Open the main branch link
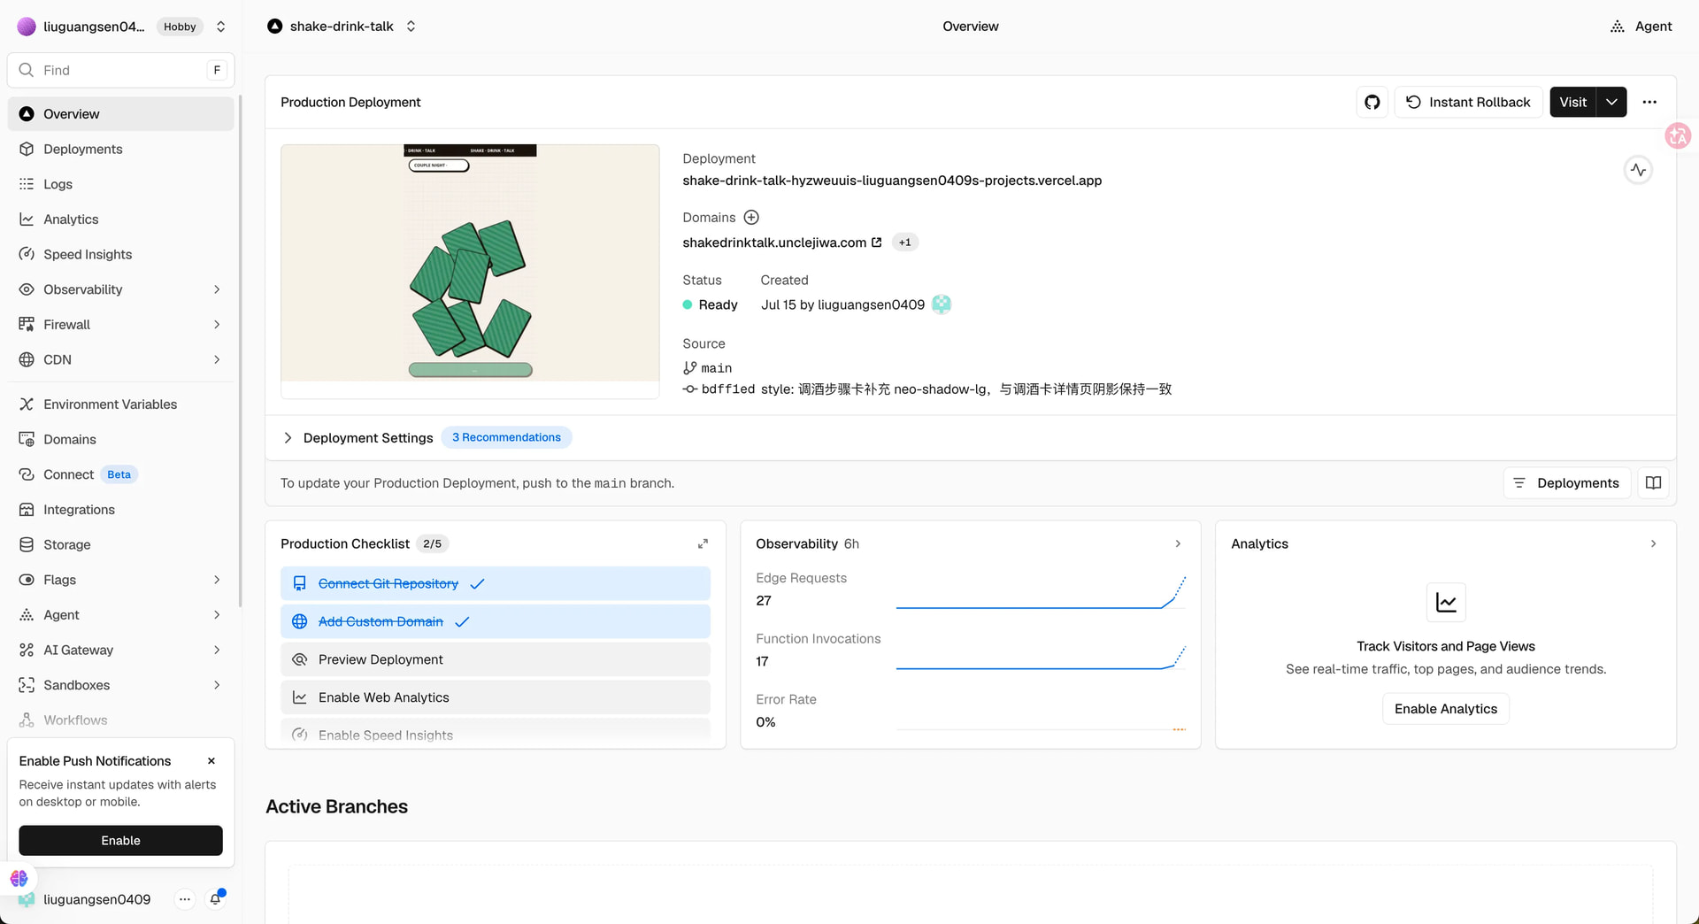 click(717, 368)
